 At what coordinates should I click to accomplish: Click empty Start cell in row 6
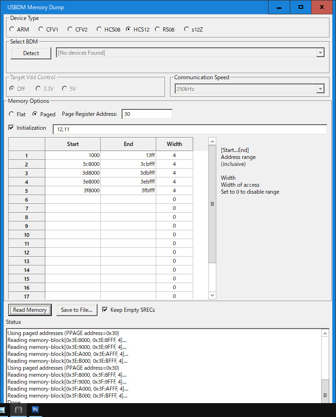(x=73, y=199)
